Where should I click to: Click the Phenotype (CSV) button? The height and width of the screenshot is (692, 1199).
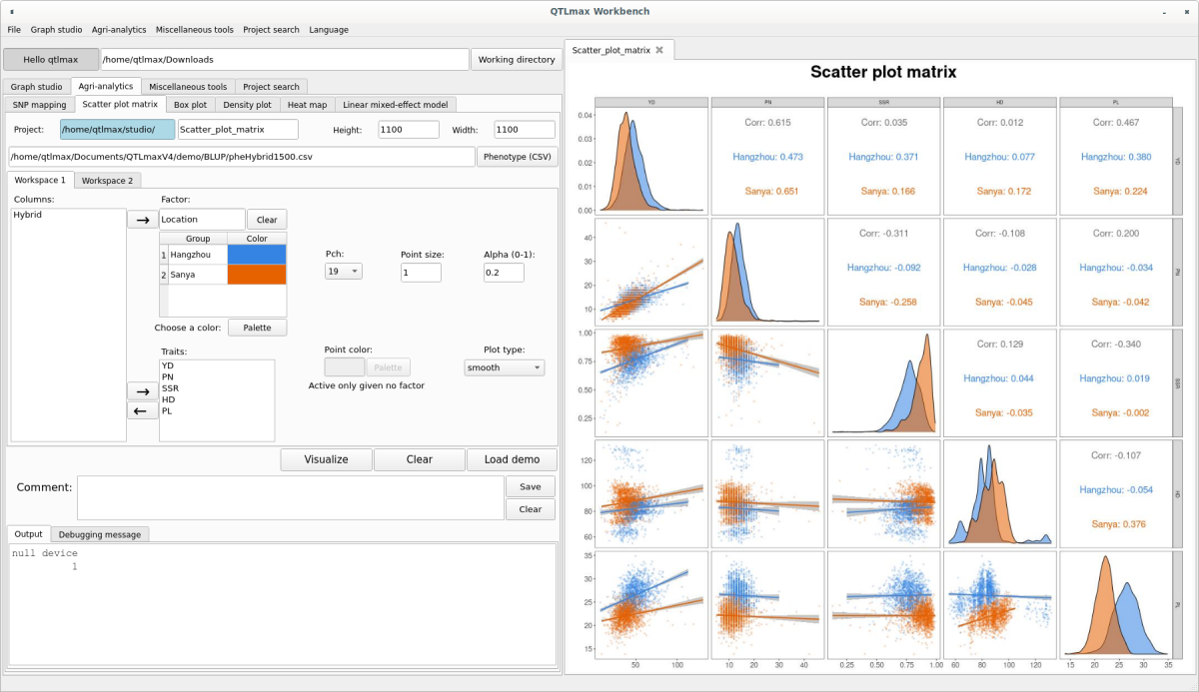[x=517, y=157]
